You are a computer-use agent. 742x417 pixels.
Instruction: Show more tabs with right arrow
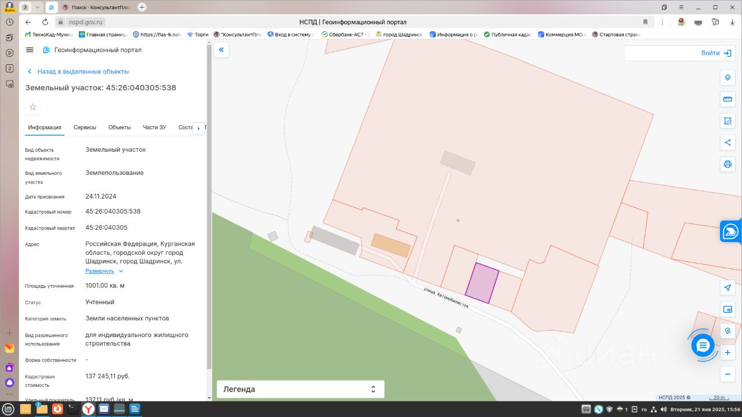(199, 128)
